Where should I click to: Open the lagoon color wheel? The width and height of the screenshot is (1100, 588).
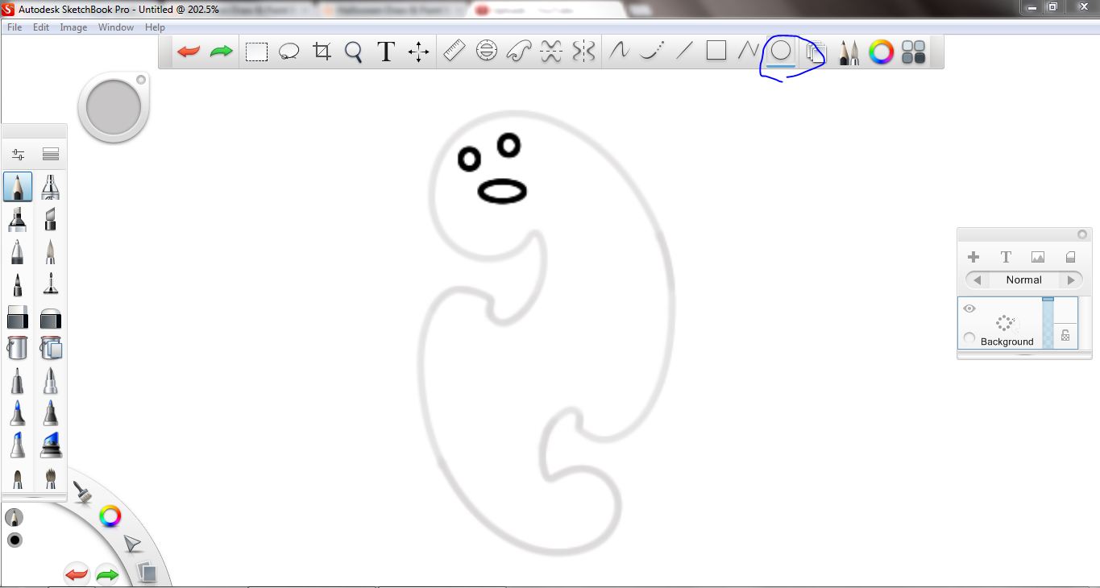pos(110,516)
